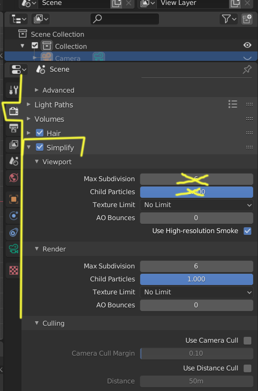Collapse the Viewport subpanel

click(x=37, y=161)
